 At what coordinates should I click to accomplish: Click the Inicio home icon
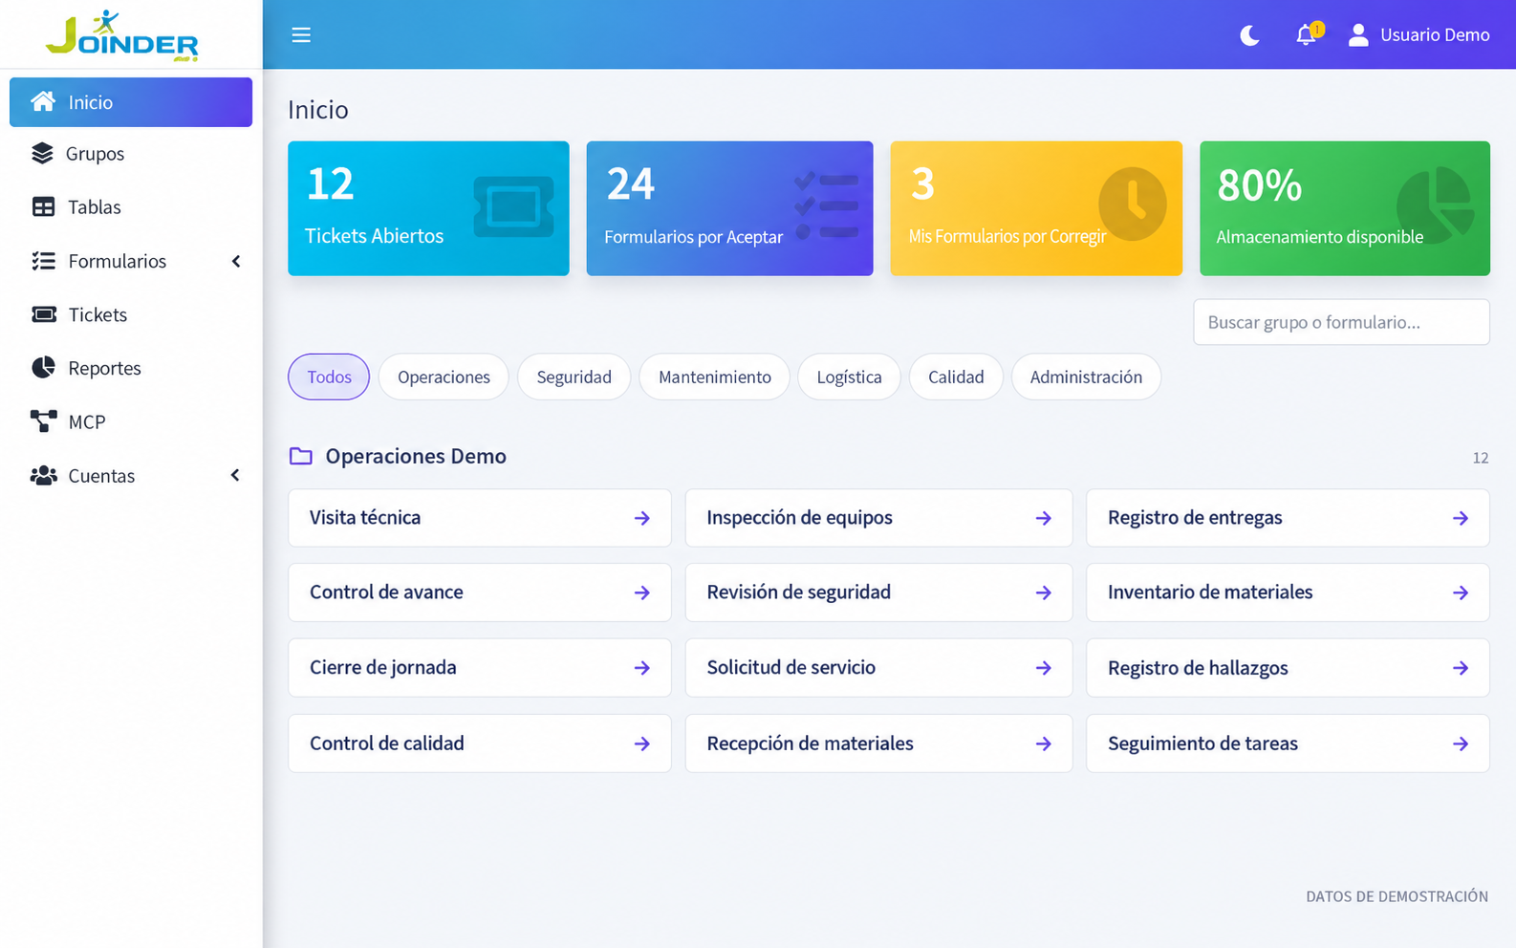(x=43, y=101)
